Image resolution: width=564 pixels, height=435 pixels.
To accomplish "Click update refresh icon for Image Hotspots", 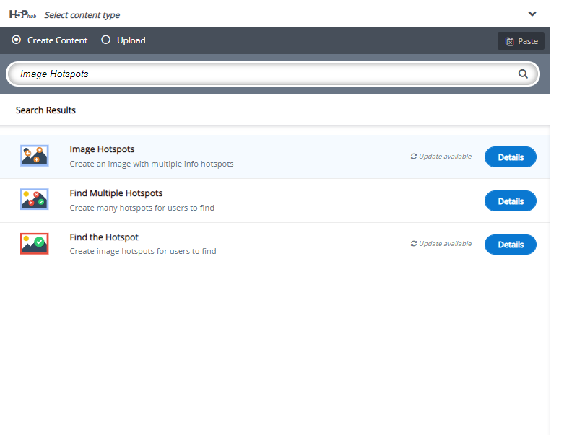I will (x=414, y=157).
